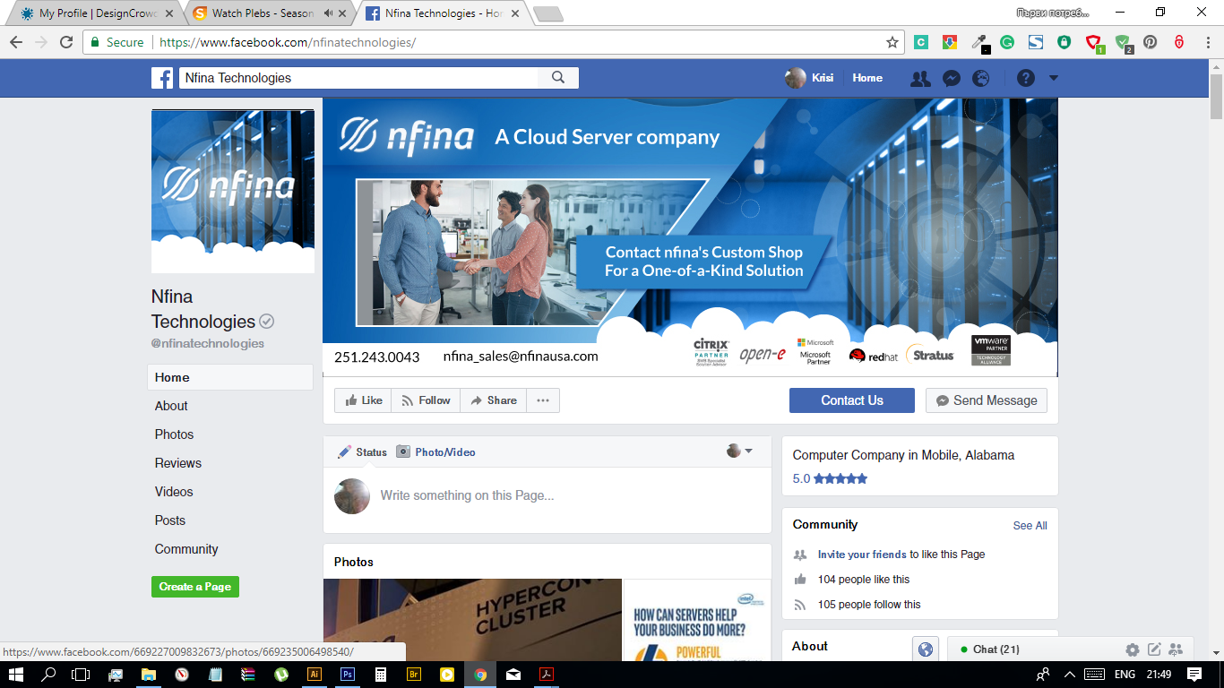Image resolution: width=1224 pixels, height=688 pixels.
Task: Create new group from chat bar icon
Action: 1176,649
